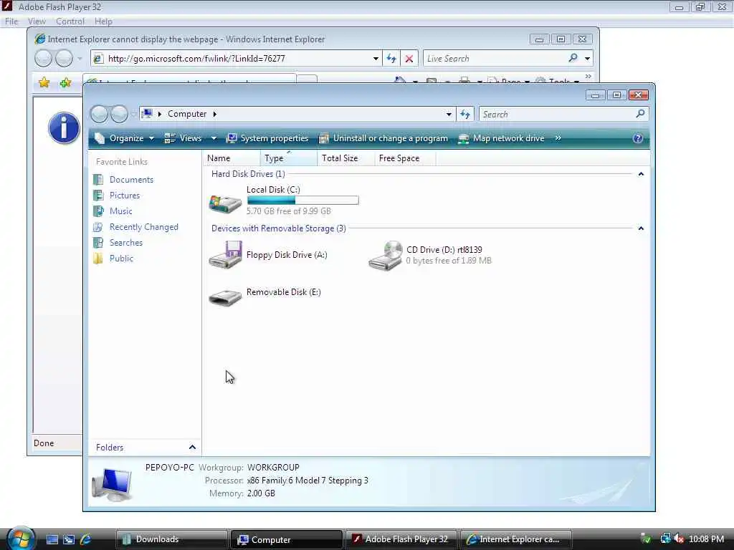
Task: Click the PEPOYO-PC computer icon in details pane
Action: [x=112, y=485]
